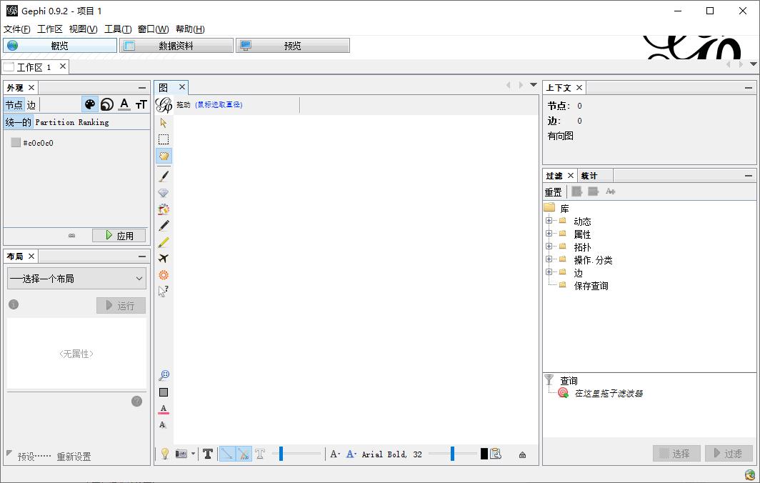Expand the 边 filter folder
760x483 pixels.
(x=549, y=272)
